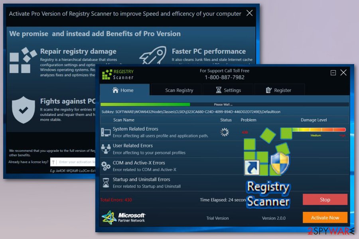This screenshot has width=359, height=239.
Task: Close the Activate Pro Version window
Action: 250,13
